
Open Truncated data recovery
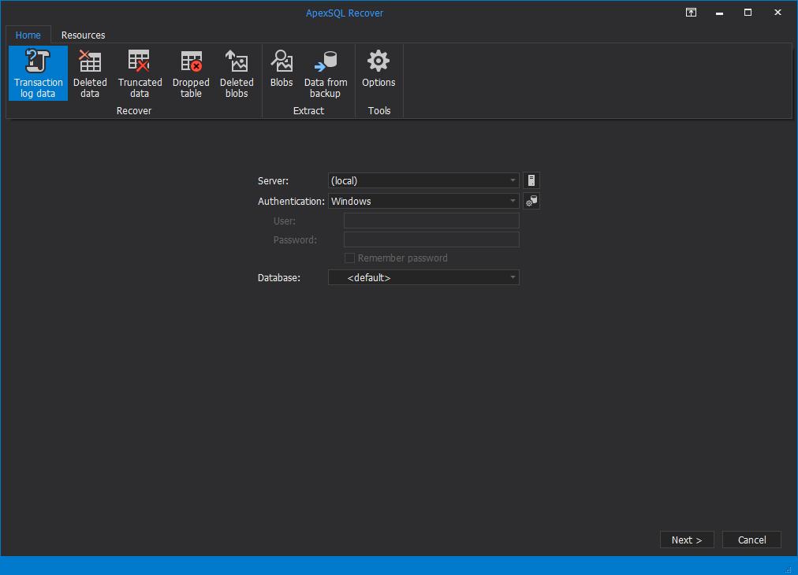[140, 73]
